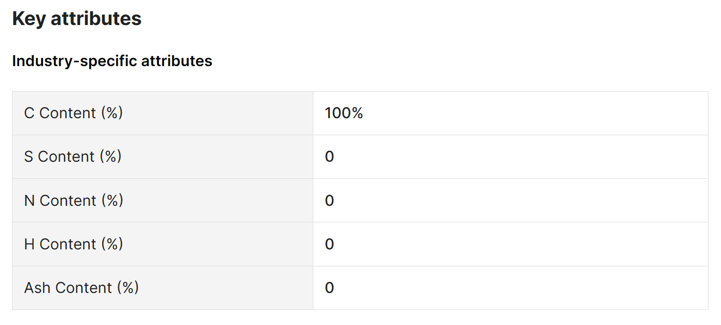Click the H Content value 0
This screenshot has height=325, width=721.
coord(329,244)
